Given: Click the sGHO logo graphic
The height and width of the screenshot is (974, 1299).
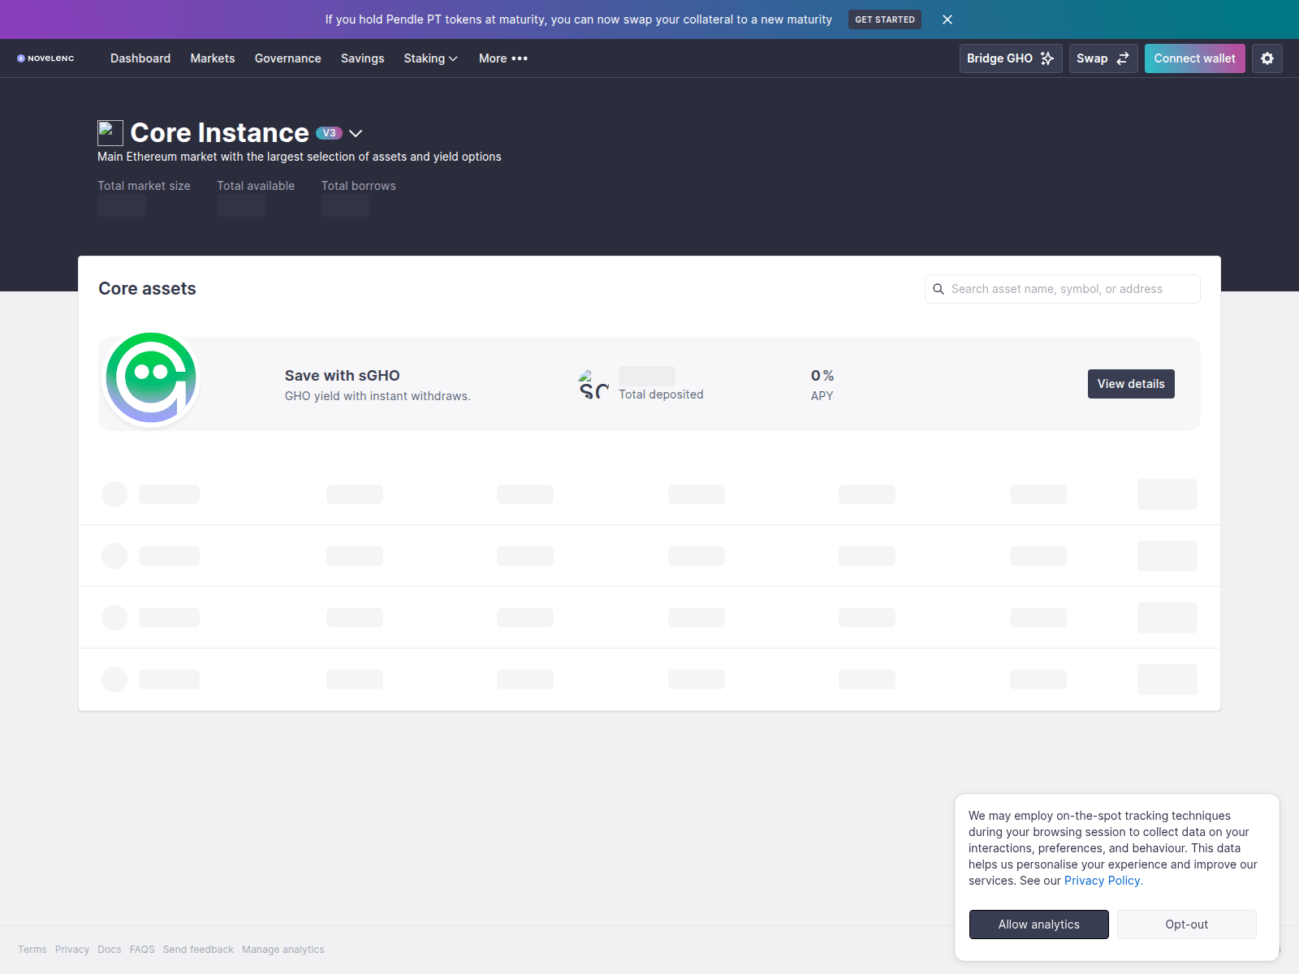Looking at the screenshot, I should click(x=151, y=378).
